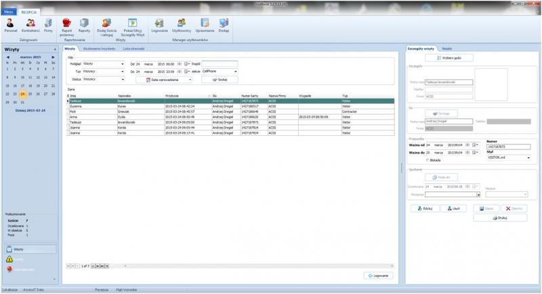Viewport: 542px width, 294px height.
Task: Select the Zuzanna Kurek row
Action: click(230, 106)
